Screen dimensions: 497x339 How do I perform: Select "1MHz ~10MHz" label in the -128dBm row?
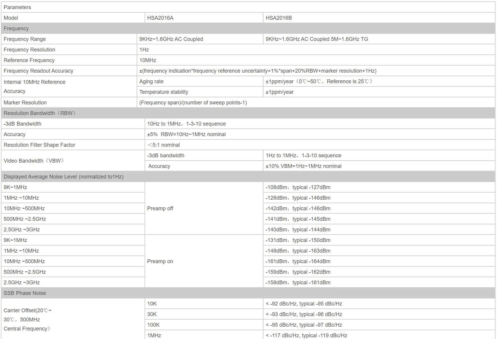pos(21,198)
